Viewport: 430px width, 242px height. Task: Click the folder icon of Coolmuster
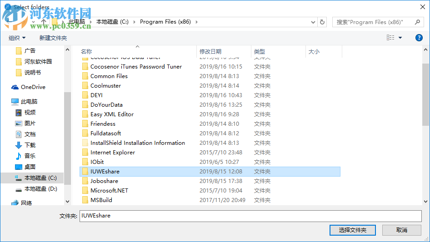pos(85,86)
